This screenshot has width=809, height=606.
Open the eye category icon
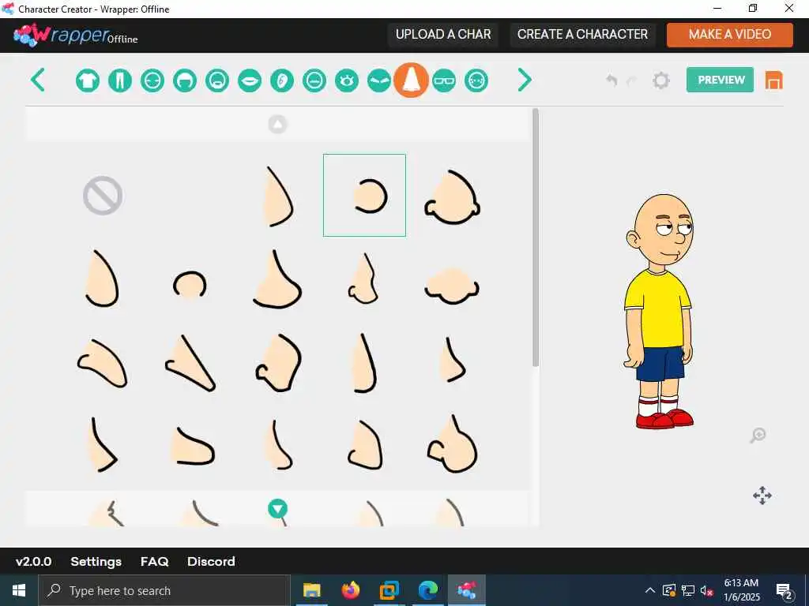point(347,81)
